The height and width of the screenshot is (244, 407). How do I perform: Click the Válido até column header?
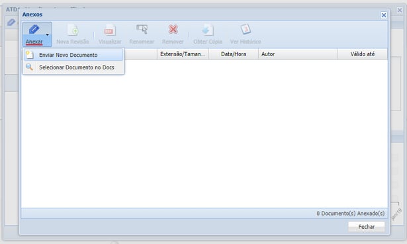click(363, 54)
